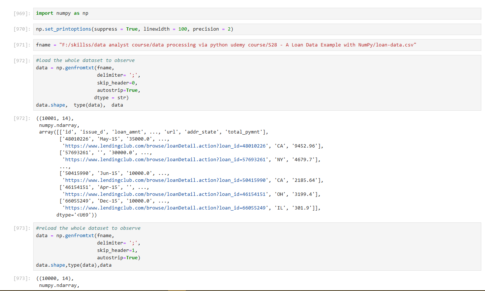Image resolution: width=485 pixels, height=291 pixels.
Task: Click 'precision = 2' in the set_printoptions cell
Action: 212,29
